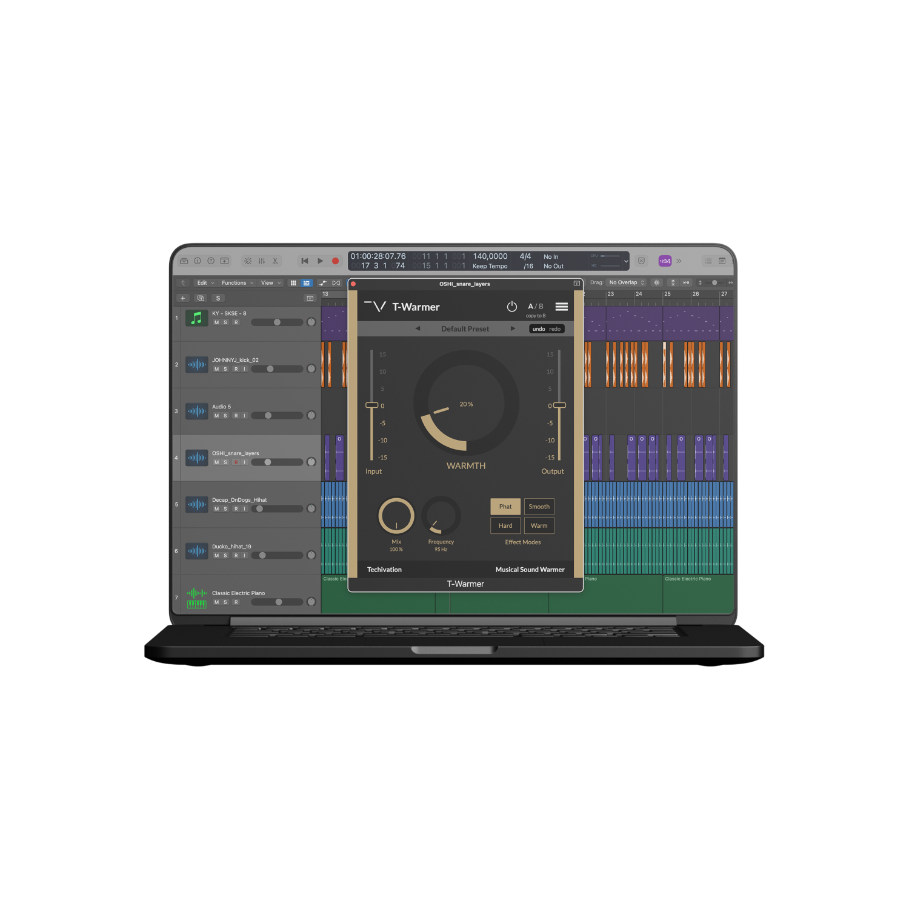Open the Edit dropdown menu
The image size is (909, 909).
[205, 283]
